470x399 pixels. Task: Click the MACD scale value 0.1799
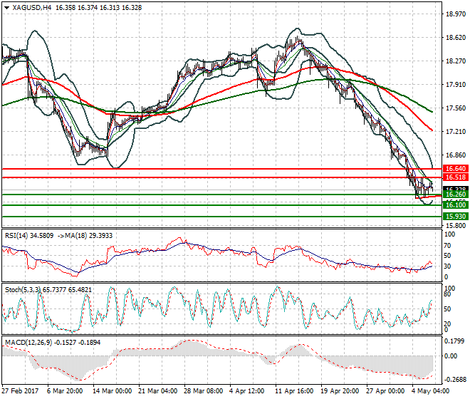(454, 341)
